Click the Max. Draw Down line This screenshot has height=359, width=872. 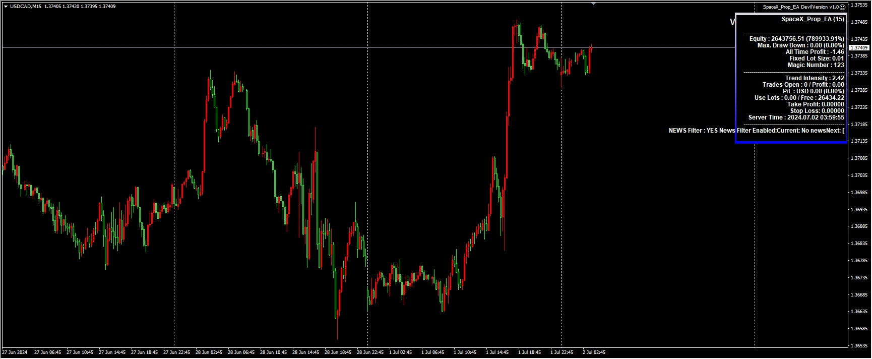(800, 45)
